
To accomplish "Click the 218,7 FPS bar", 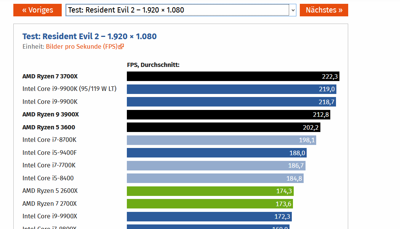I will [231, 102].
